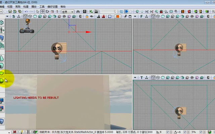The width and height of the screenshot is (215, 134).
Task: Click the CSG Add blue brush icon
Action: coord(2,101)
